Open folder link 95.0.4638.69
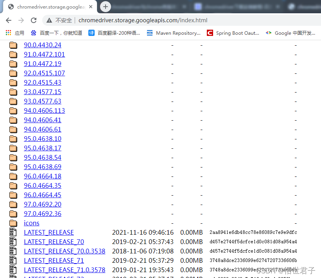Image resolution: width=321 pixels, height=278 pixels. click(x=43, y=167)
